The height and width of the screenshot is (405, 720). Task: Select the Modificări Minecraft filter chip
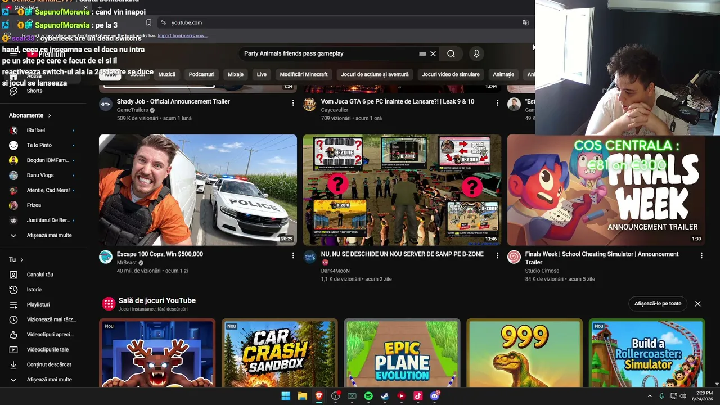coord(304,74)
